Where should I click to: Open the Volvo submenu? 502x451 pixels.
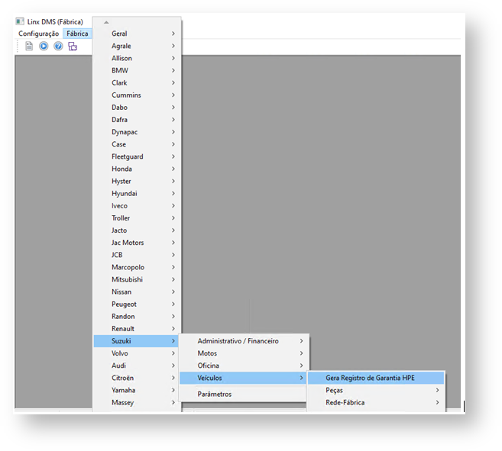[x=137, y=353]
